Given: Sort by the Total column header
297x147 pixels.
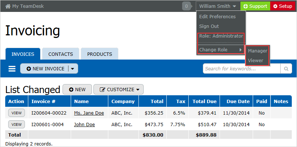Looking at the screenshot, I should coord(153,101).
